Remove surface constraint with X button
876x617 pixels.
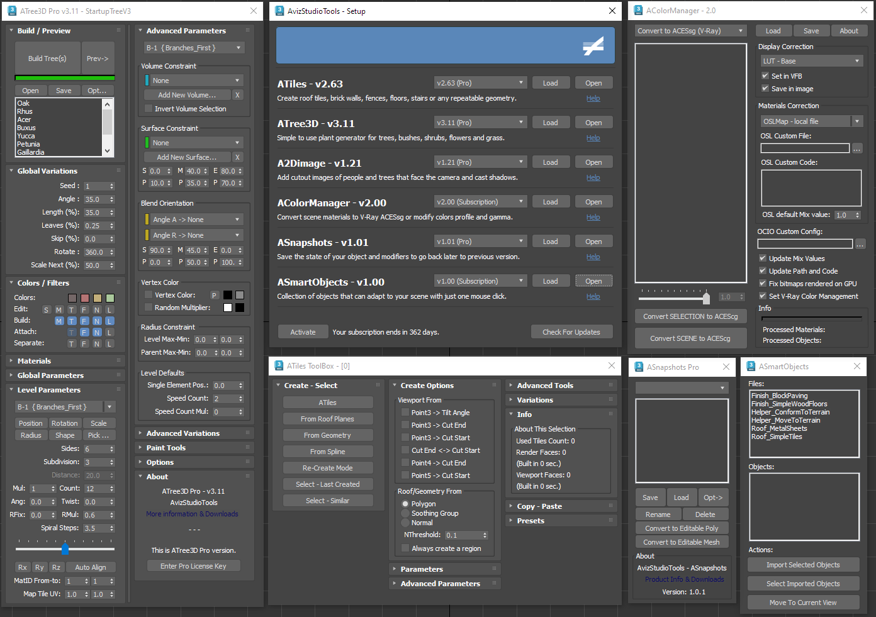(237, 157)
